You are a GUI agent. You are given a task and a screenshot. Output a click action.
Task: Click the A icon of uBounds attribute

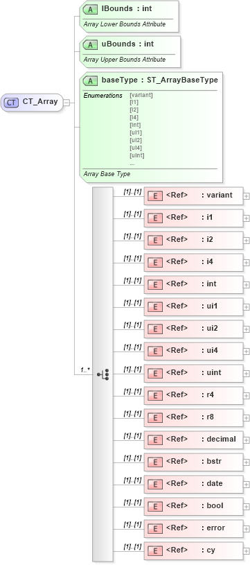[x=90, y=45]
